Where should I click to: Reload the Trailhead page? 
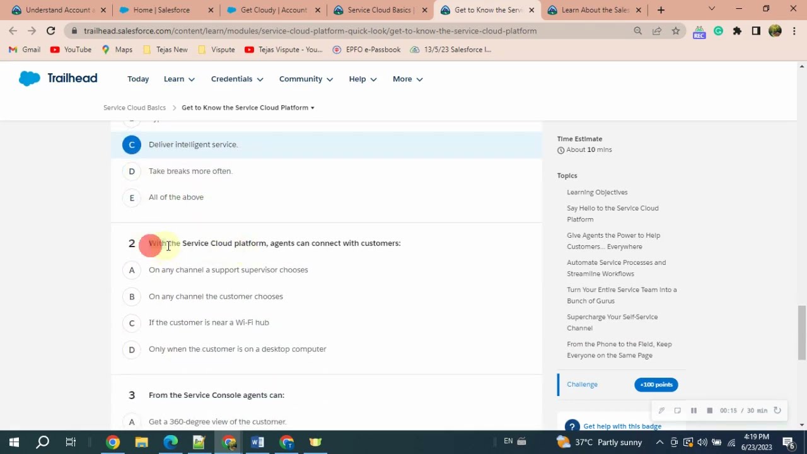(50, 31)
